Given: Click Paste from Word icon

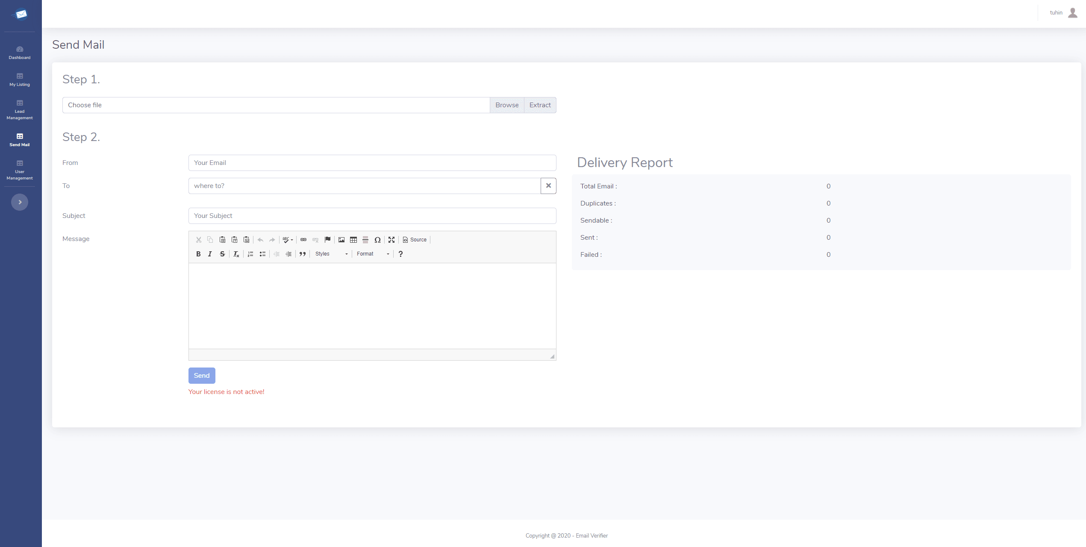Looking at the screenshot, I should pos(246,240).
